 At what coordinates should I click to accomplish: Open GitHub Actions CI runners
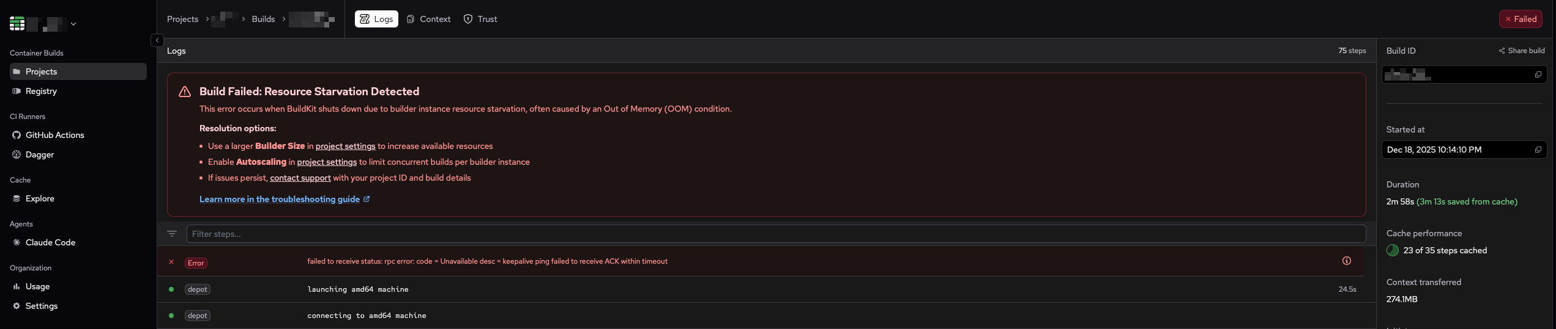(54, 135)
